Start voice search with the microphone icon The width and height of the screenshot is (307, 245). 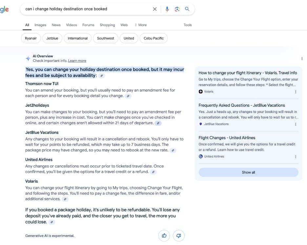pyautogui.click(x=167, y=9)
